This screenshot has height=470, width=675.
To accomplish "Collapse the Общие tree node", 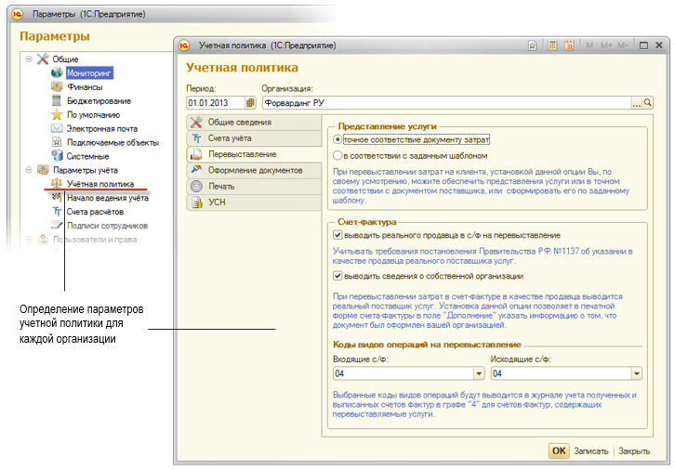I will point(29,59).
